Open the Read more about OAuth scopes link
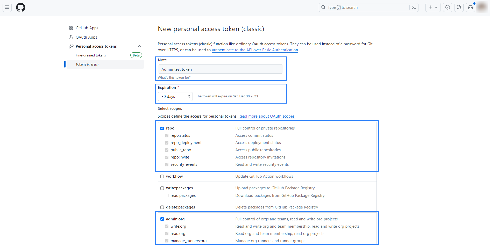490x245 pixels. coord(267,116)
